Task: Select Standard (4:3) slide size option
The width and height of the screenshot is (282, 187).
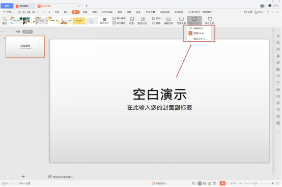Action: click(199, 28)
